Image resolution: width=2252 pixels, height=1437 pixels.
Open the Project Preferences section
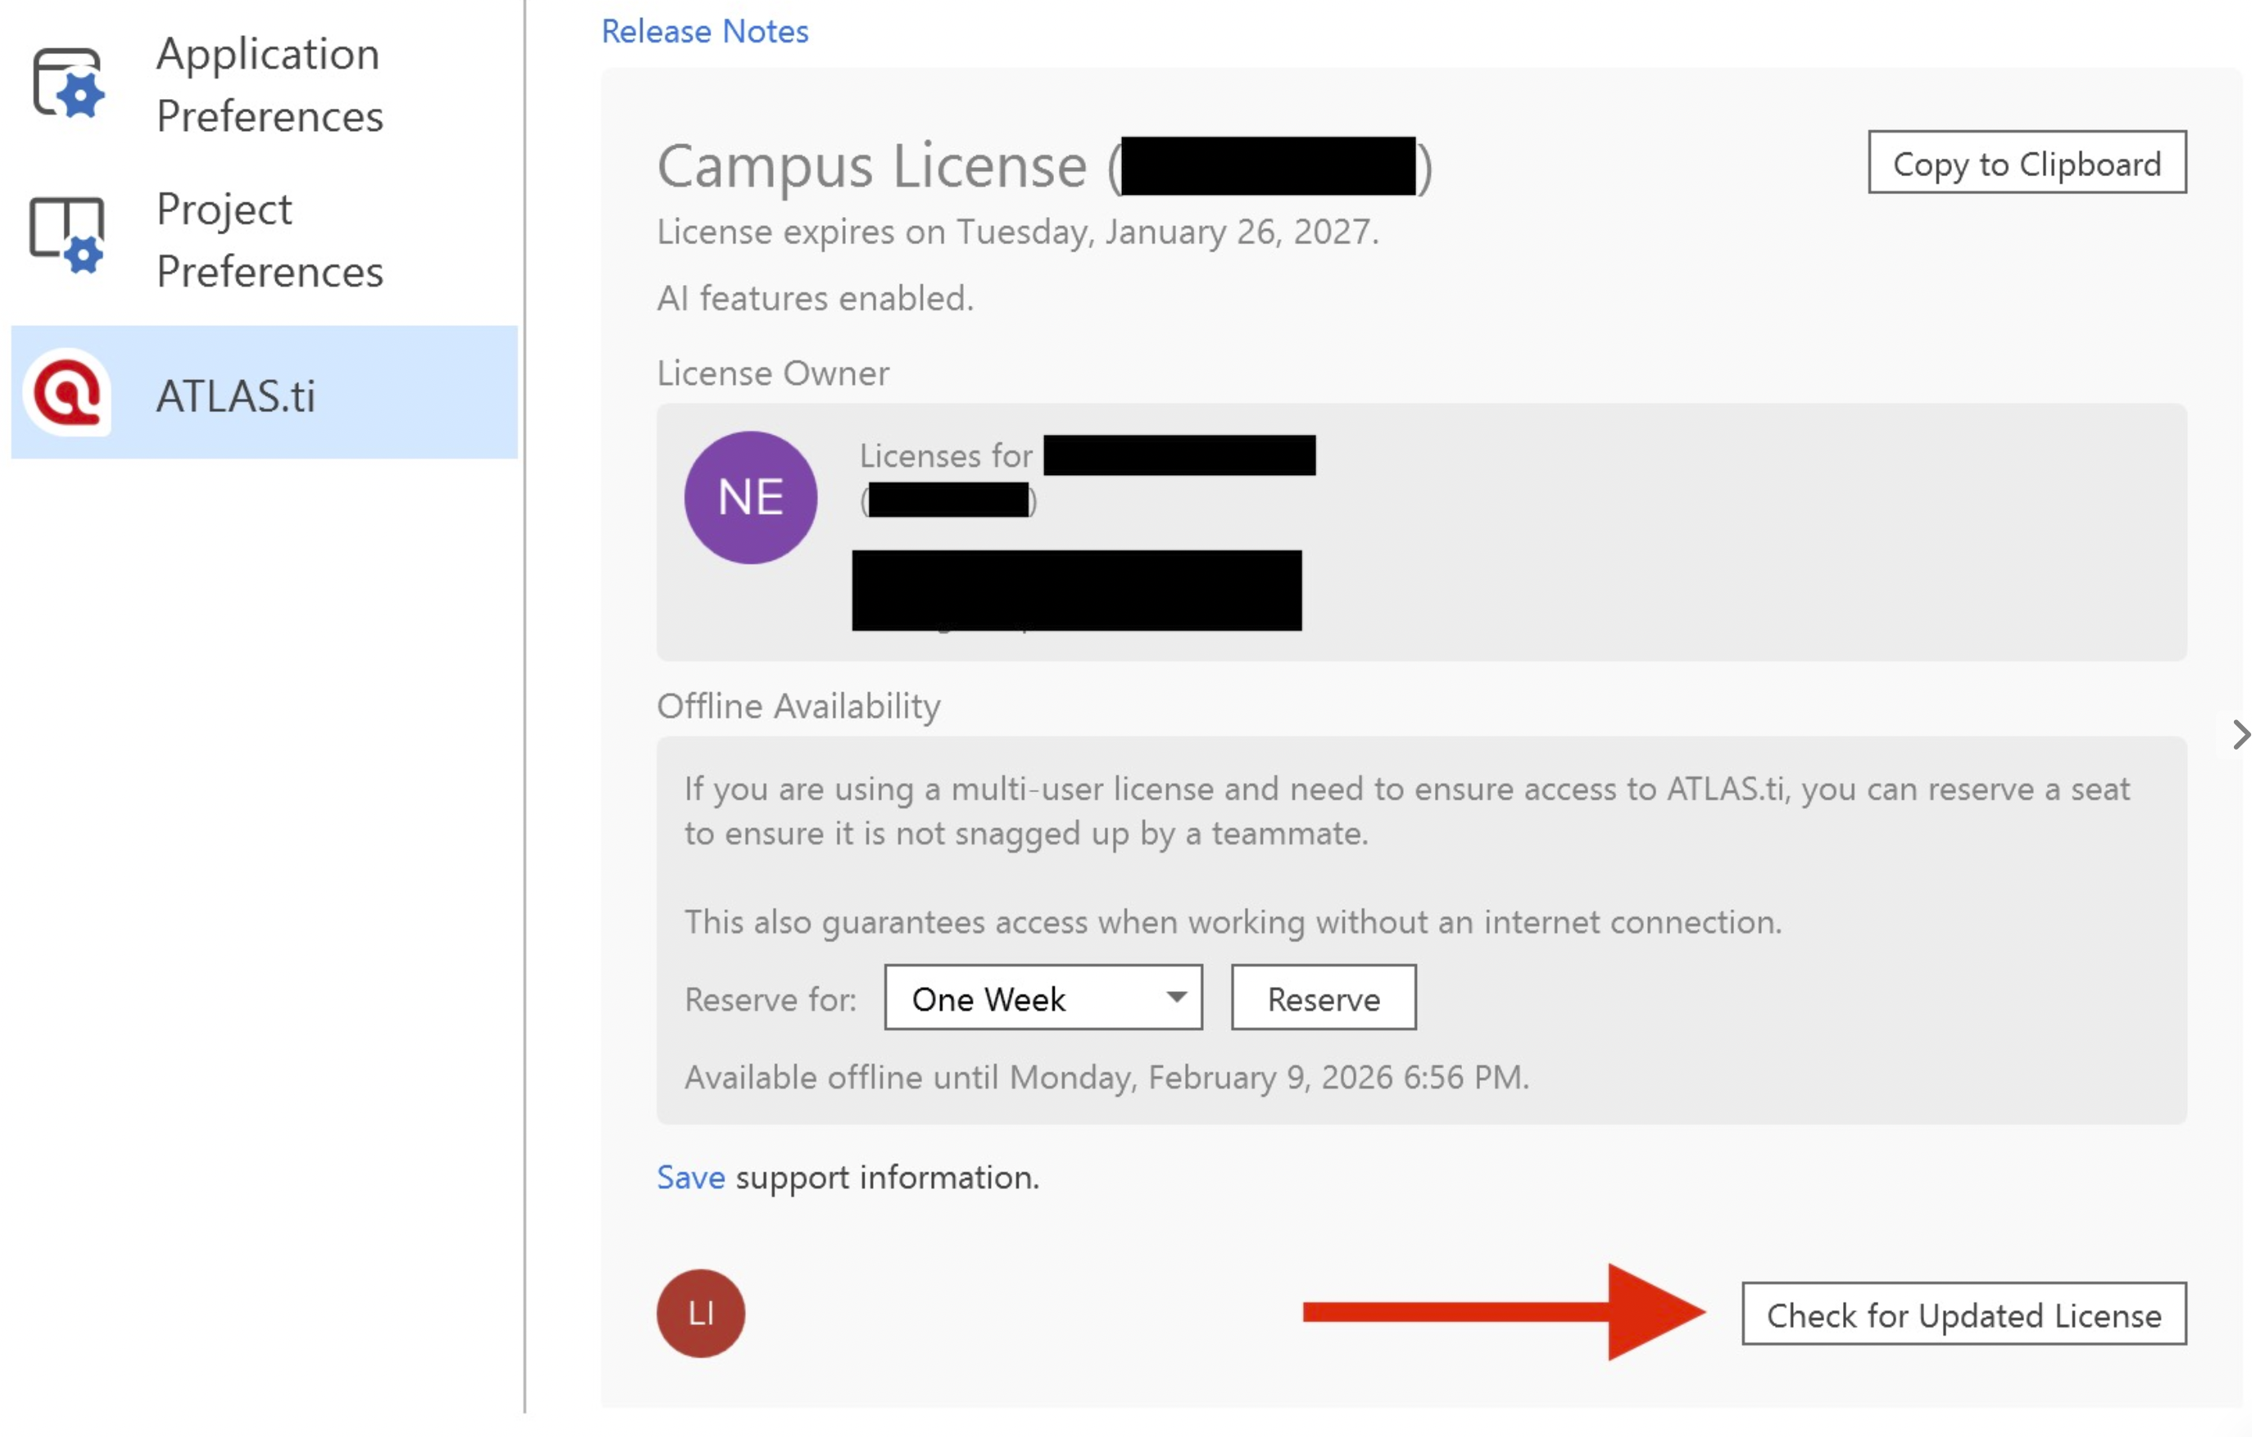270,240
